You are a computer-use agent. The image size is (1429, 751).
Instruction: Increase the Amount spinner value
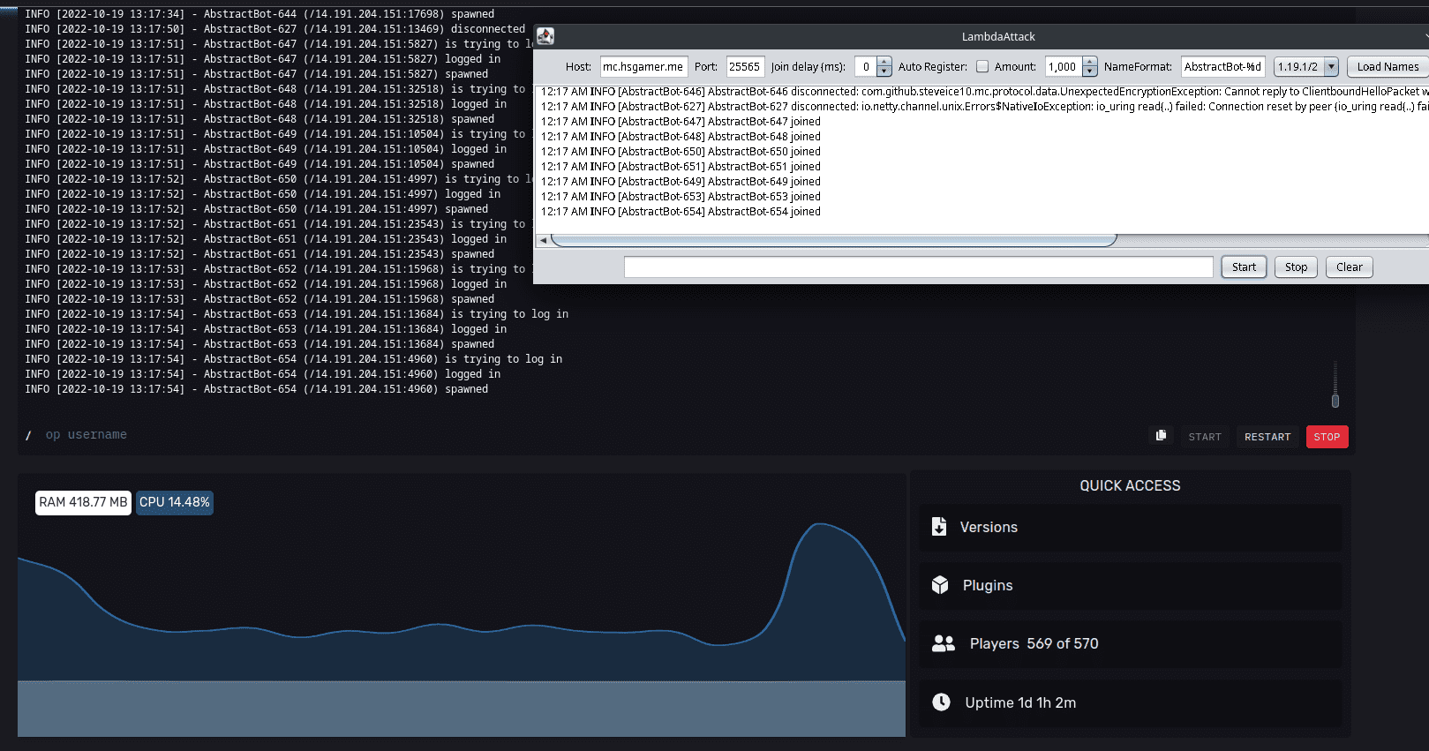[1090, 62]
